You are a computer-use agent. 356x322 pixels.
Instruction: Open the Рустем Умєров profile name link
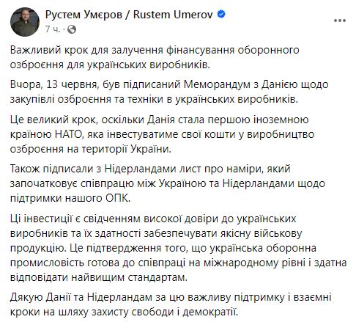tap(84, 15)
